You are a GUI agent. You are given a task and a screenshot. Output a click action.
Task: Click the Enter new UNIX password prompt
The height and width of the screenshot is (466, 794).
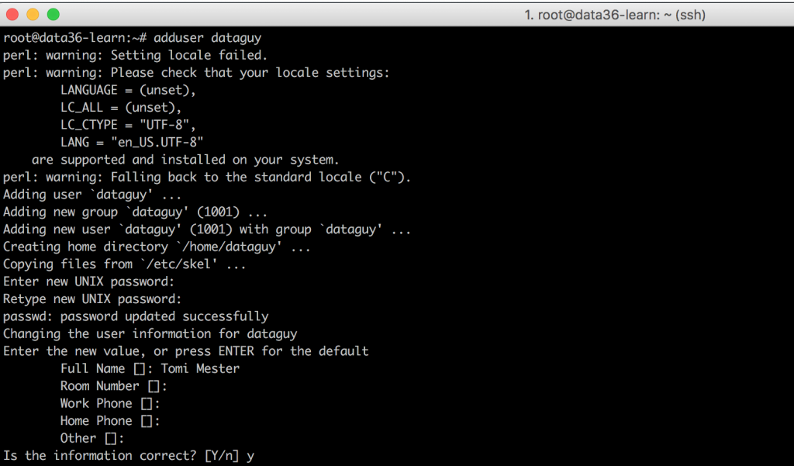pyautogui.click(x=87, y=281)
